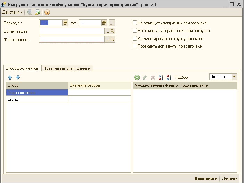The height and width of the screenshot is (183, 244).
Task: Click the first toolbar icon next to Действия
Action: (x=29, y=12)
